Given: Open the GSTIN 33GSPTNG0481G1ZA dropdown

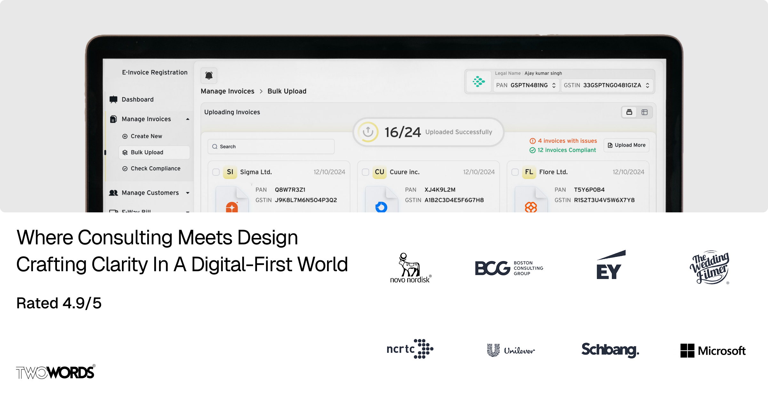Looking at the screenshot, I should 647,85.
